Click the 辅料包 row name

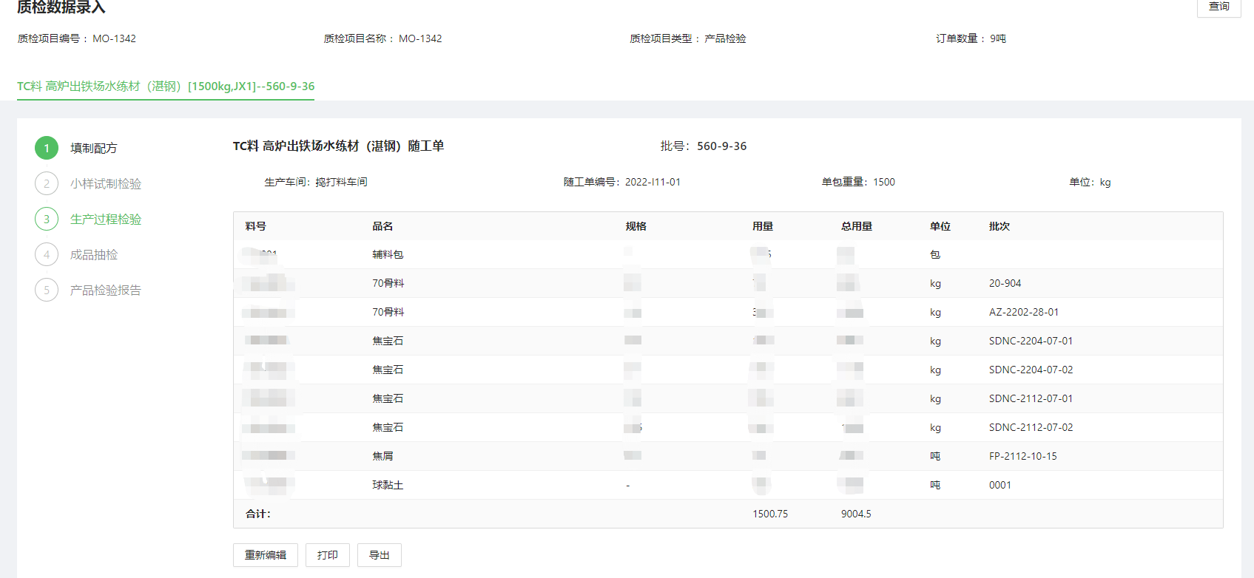pos(388,254)
